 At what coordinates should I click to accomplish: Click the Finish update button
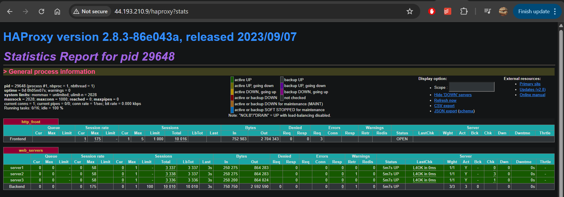point(534,11)
